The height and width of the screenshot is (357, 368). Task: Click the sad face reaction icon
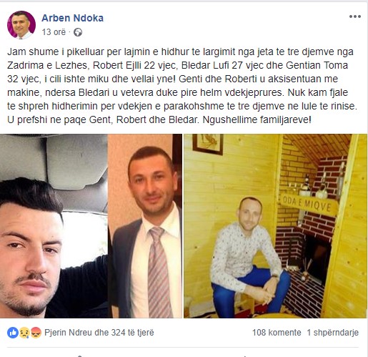24,333
